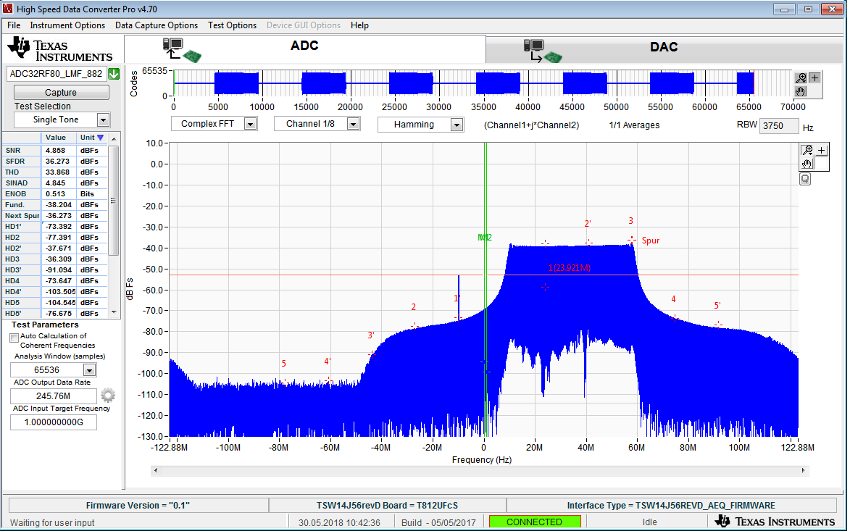Select the crosshair cursor tool on FFT spectrum palette
The image size is (850, 531).
point(822,151)
